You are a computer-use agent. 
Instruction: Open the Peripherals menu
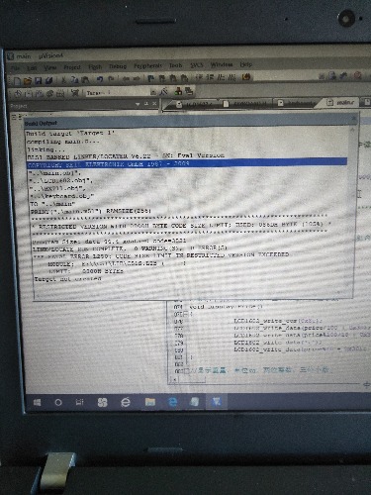tap(147, 66)
